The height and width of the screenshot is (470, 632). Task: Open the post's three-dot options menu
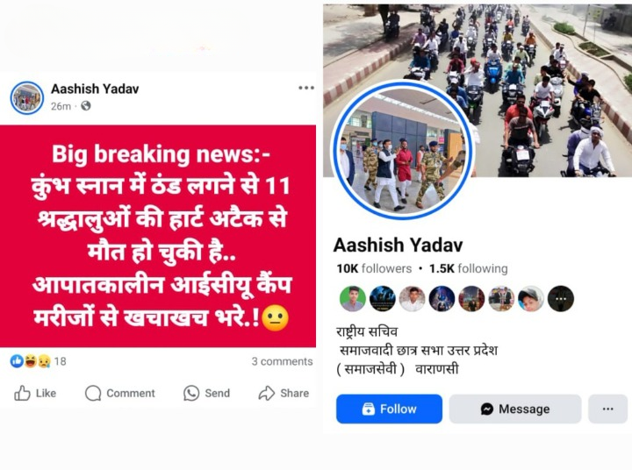[306, 88]
